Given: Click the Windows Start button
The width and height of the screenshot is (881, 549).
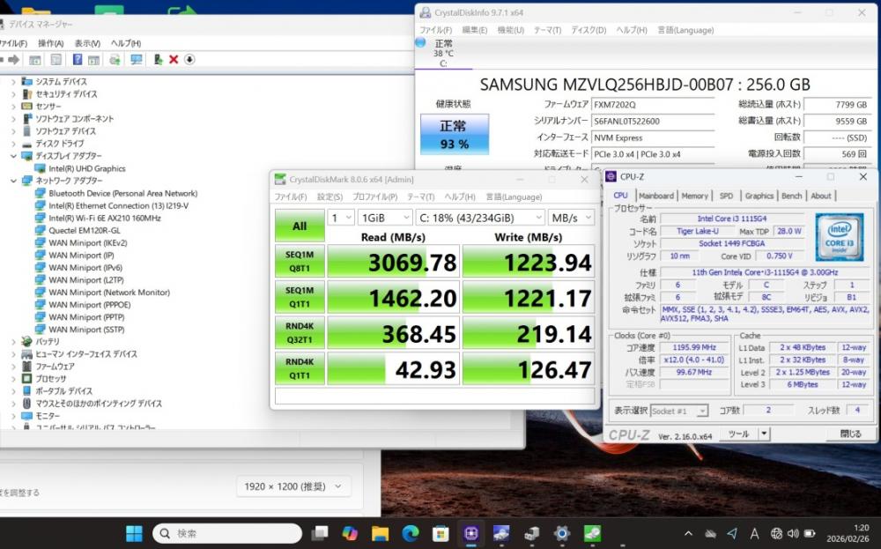Looking at the screenshot, I should click(x=134, y=533).
